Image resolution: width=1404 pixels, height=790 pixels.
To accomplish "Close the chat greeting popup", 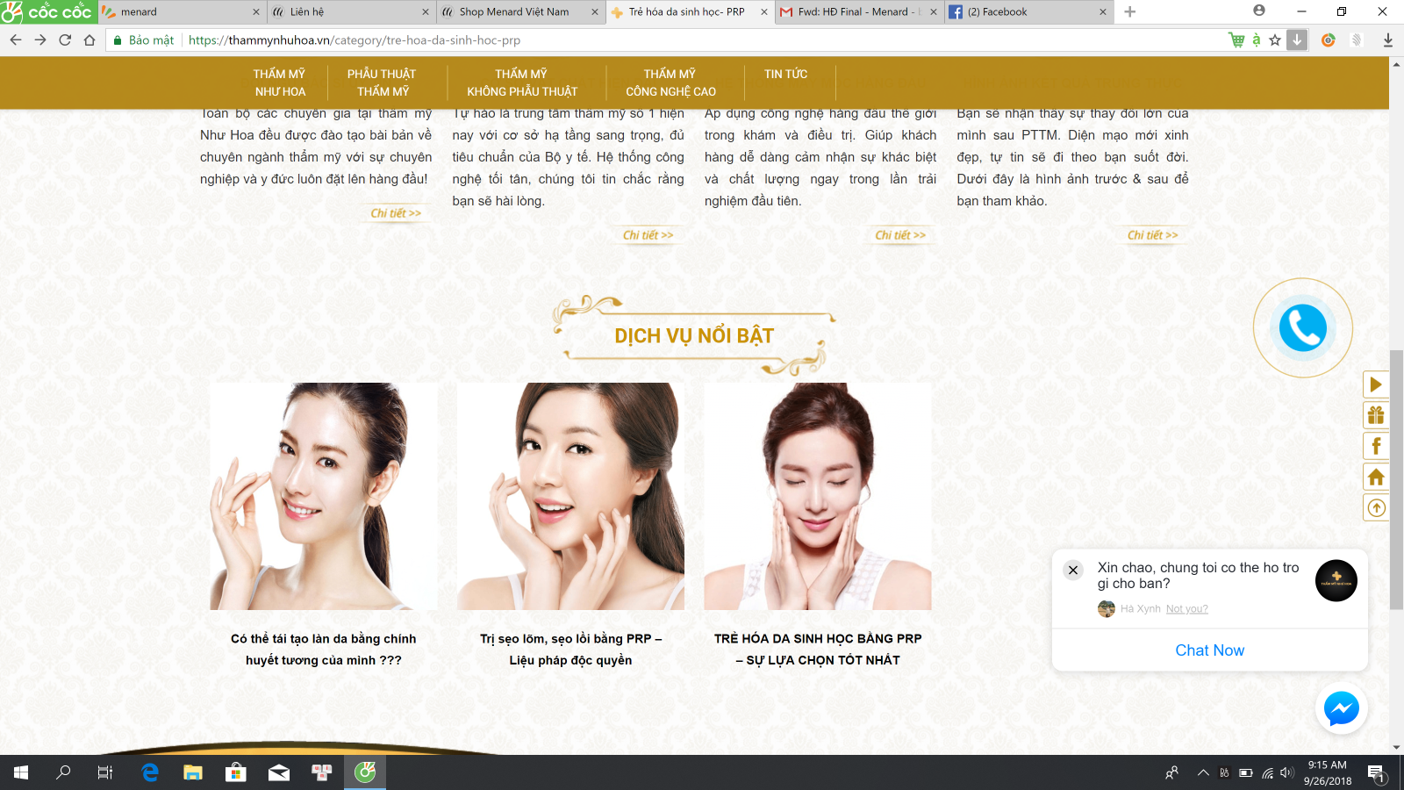I will (1072, 570).
